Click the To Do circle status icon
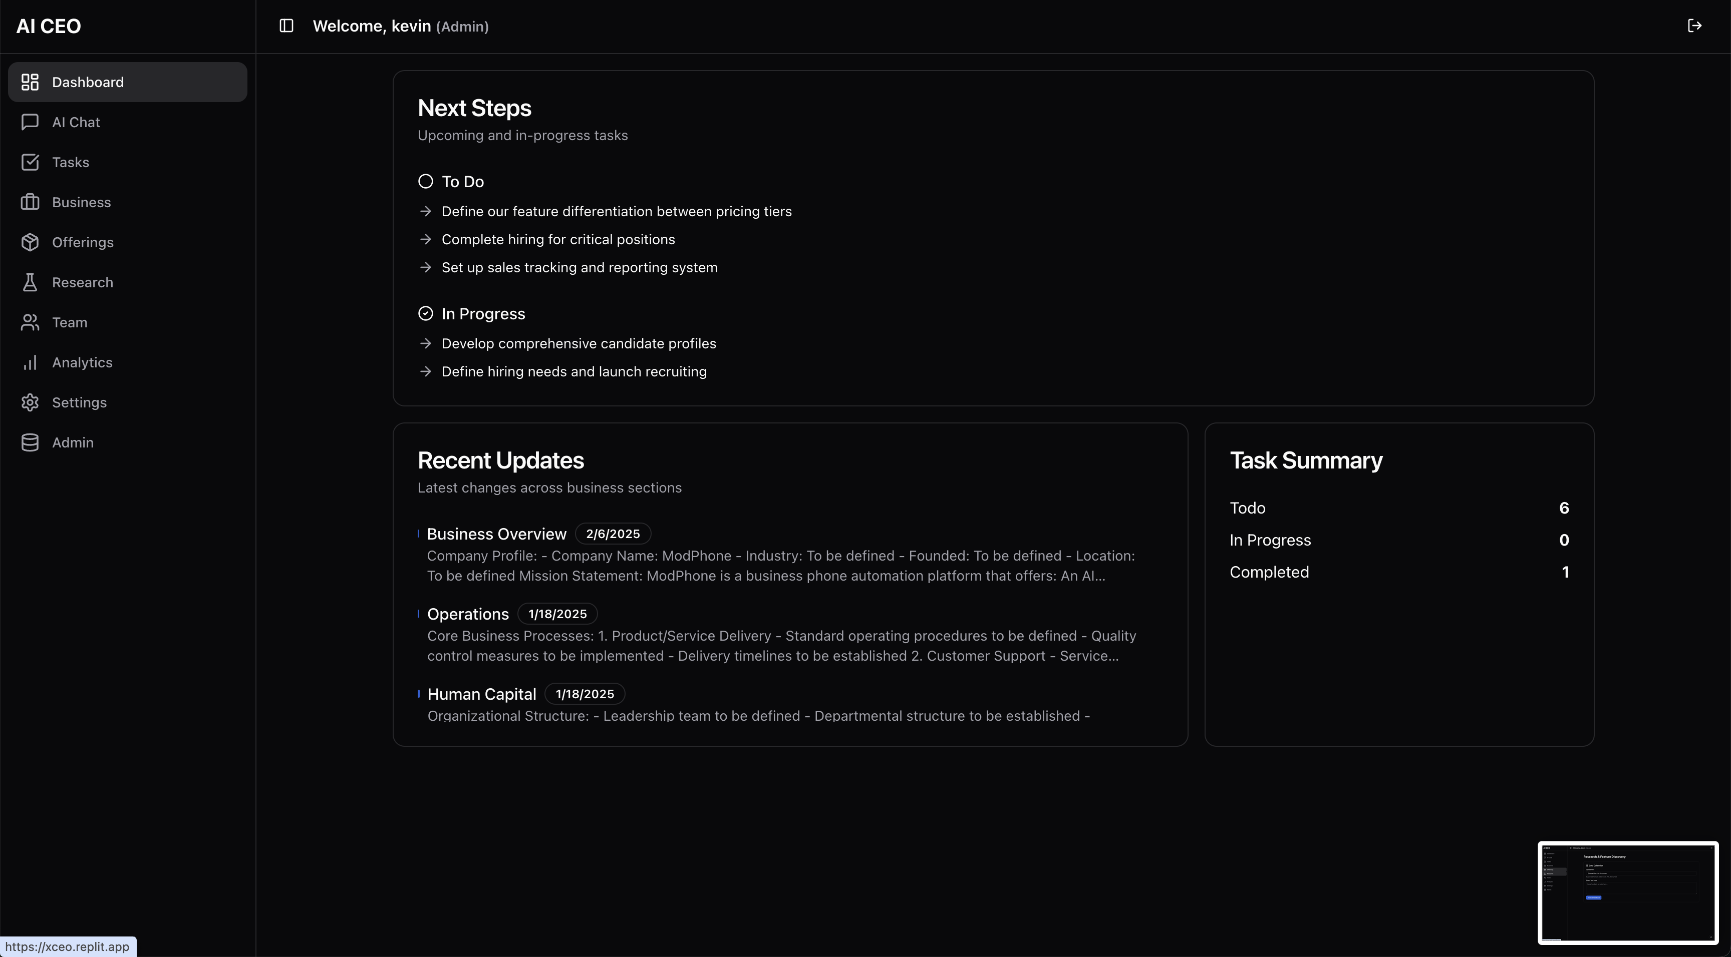The image size is (1731, 957). click(425, 181)
